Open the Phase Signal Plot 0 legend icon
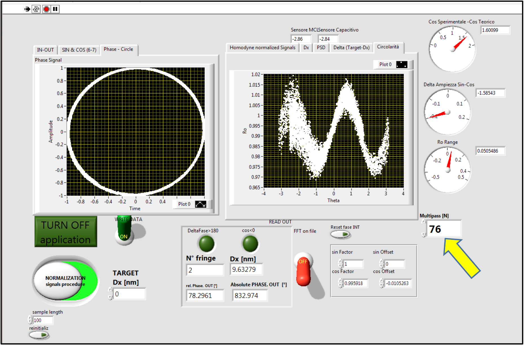524x345 pixels. pos(201,204)
